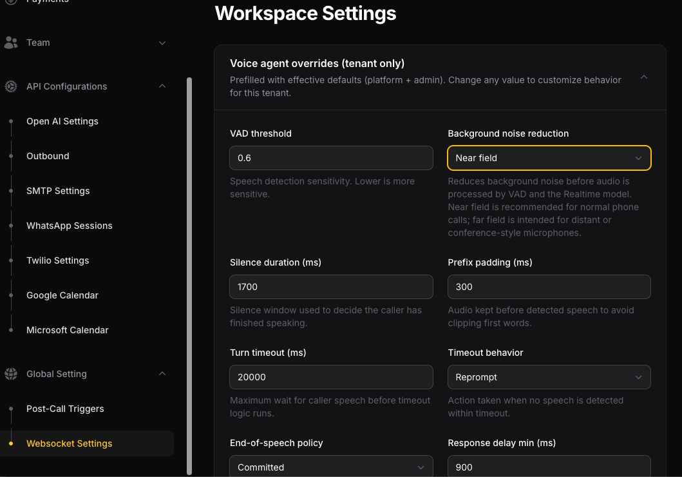Collapse the Voice agent overrides panel chevron

[x=644, y=77]
